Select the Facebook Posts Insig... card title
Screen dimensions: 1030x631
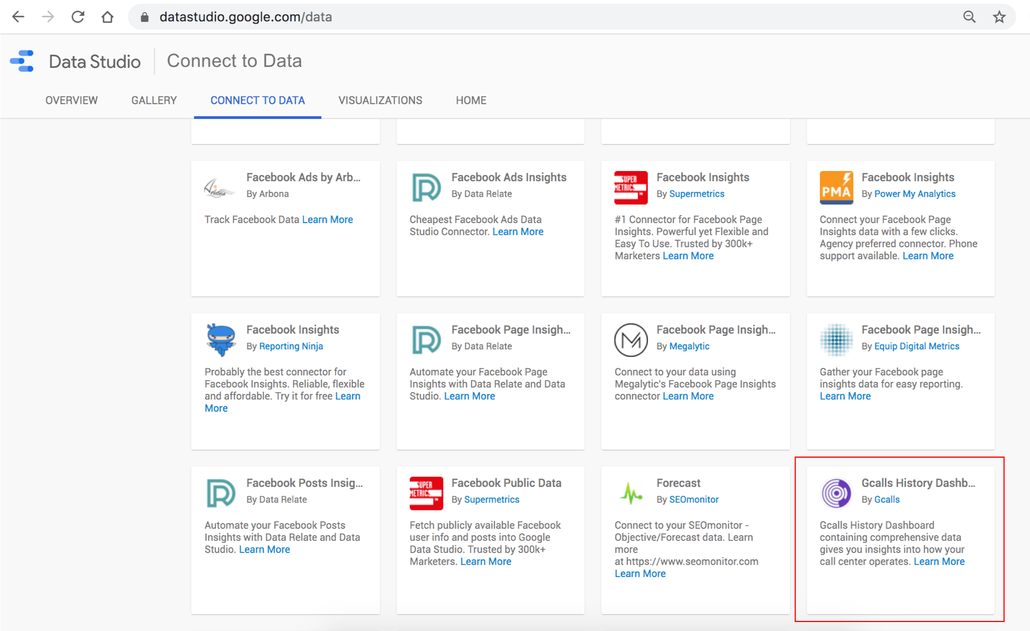click(x=304, y=483)
